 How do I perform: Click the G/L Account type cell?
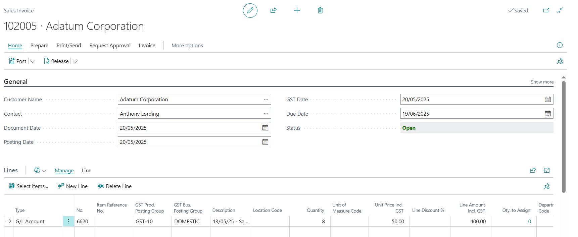(38, 222)
